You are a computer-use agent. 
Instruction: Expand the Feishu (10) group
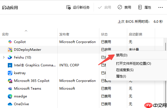pos(4,57)
